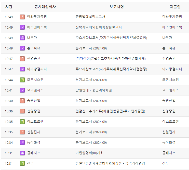Viewport: 189px width, 170px height.
Task: Click submitter 아가방컴퍼니 in 제출인 column
Action: pyautogui.click(x=172, y=69)
